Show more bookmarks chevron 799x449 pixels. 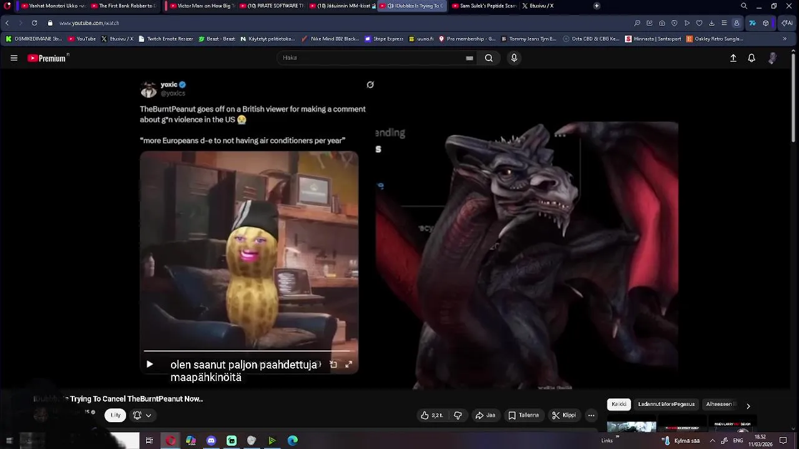[785, 39]
